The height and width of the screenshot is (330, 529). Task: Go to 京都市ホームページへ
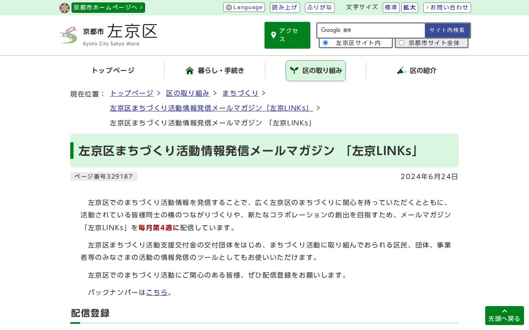[108, 7]
